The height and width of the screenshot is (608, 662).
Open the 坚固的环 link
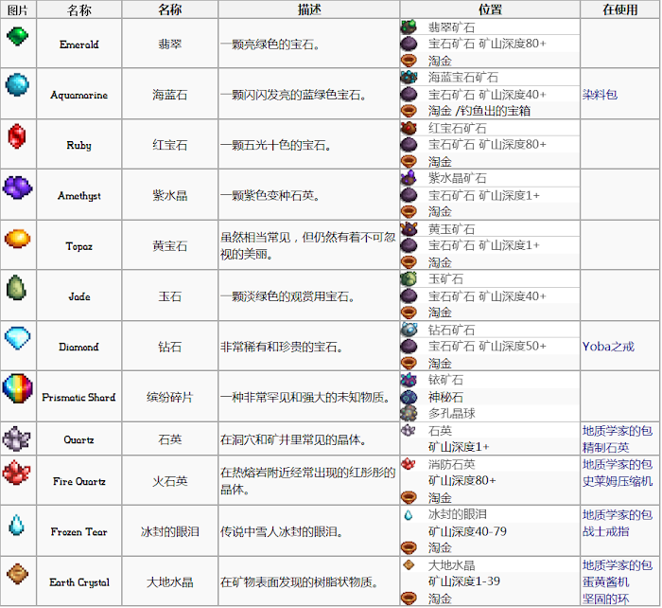click(x=605, y=599)
